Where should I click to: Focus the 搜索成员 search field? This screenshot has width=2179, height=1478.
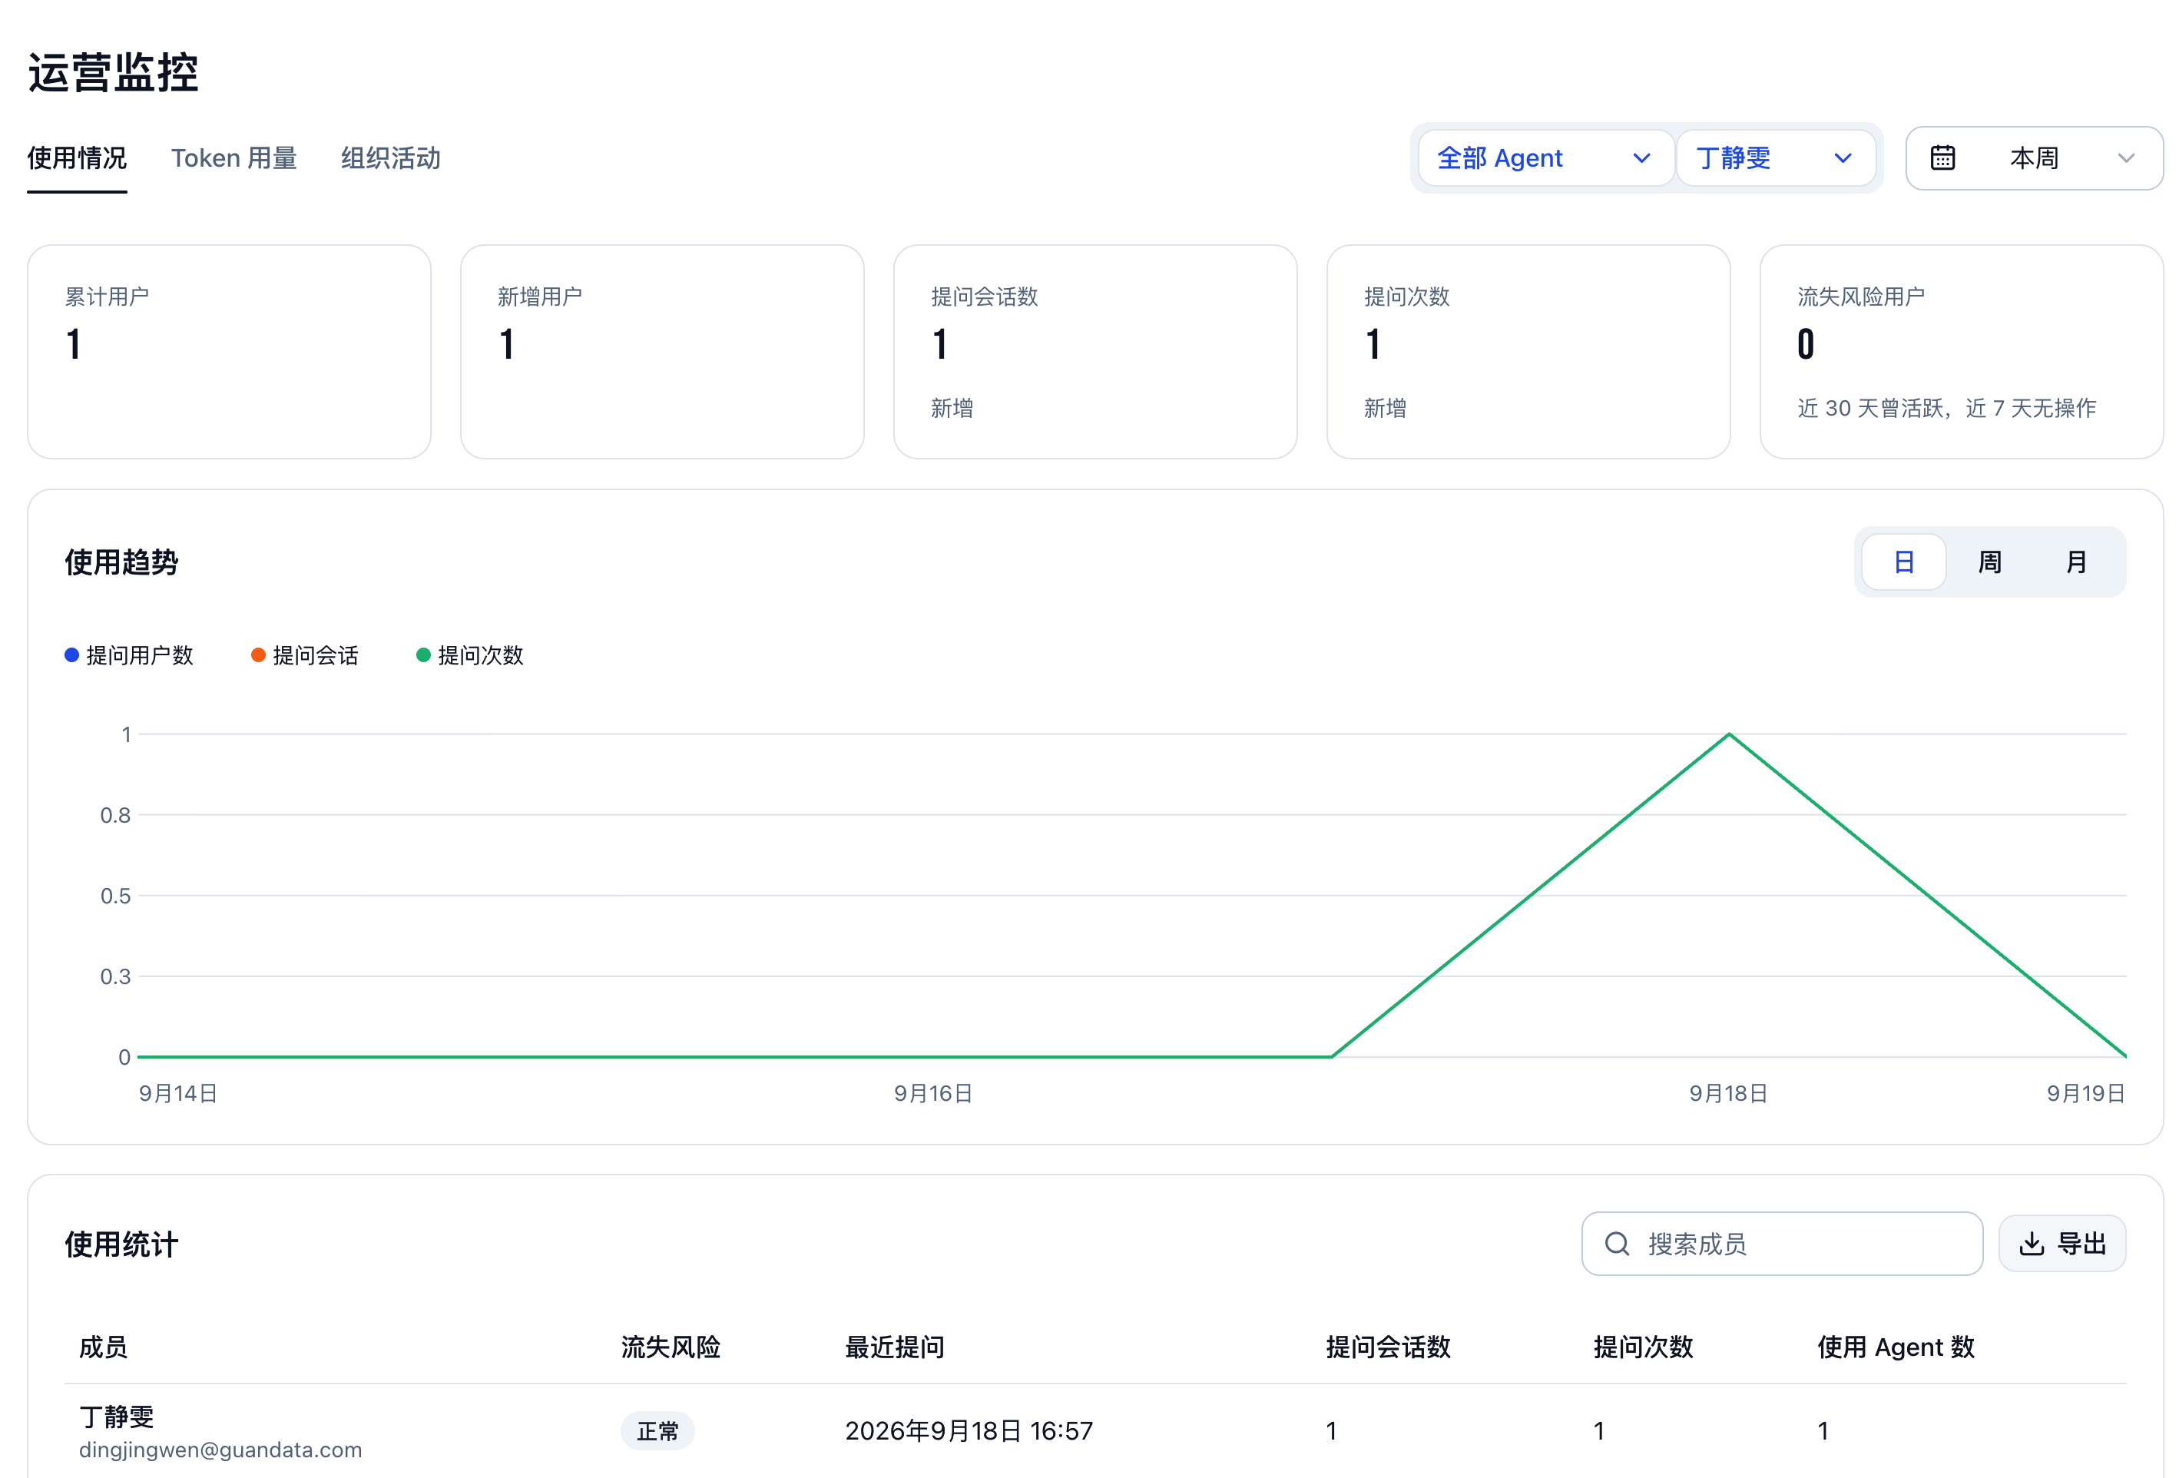pos(1781,1244)
